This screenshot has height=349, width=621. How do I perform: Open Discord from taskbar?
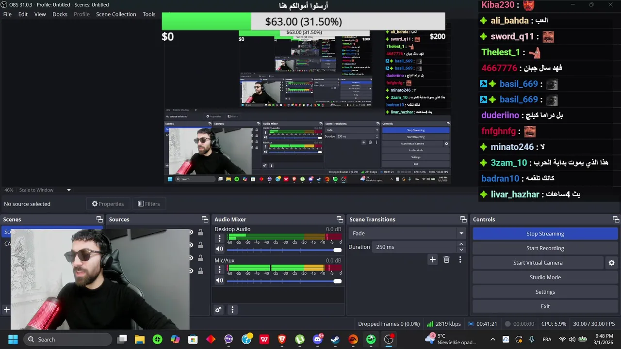(318, 339)
